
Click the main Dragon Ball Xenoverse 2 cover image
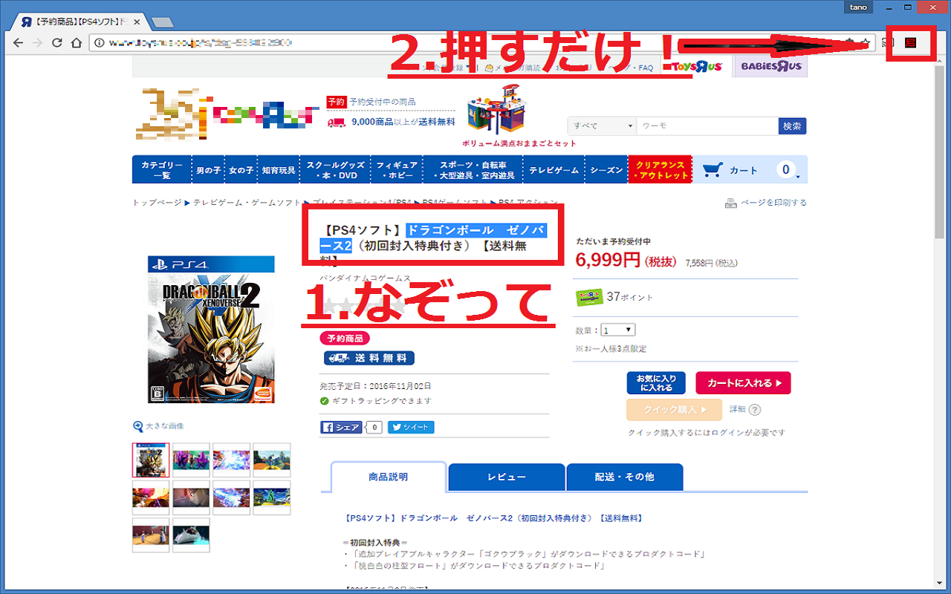point(211,330)
